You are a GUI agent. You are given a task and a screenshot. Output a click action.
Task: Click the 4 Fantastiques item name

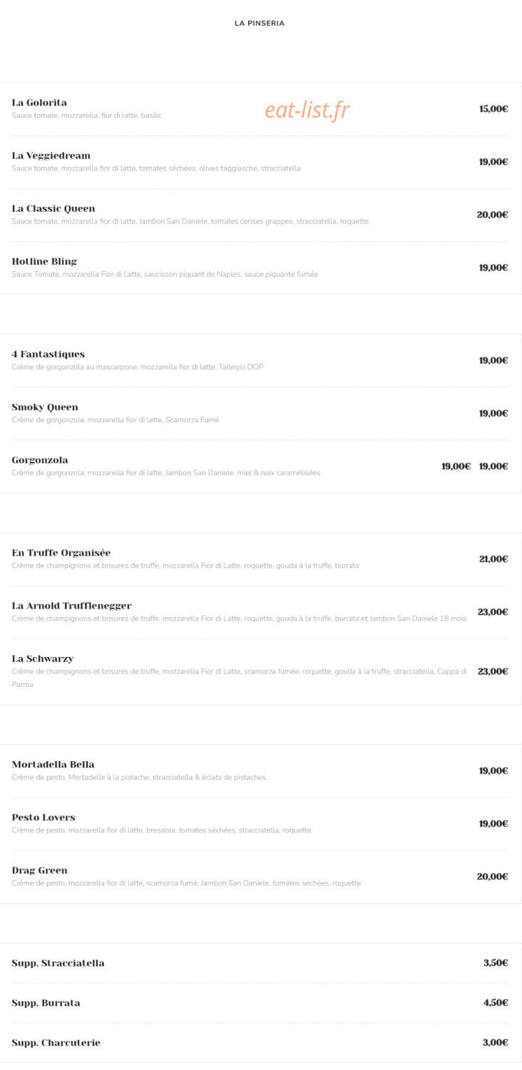click(48, 354)
